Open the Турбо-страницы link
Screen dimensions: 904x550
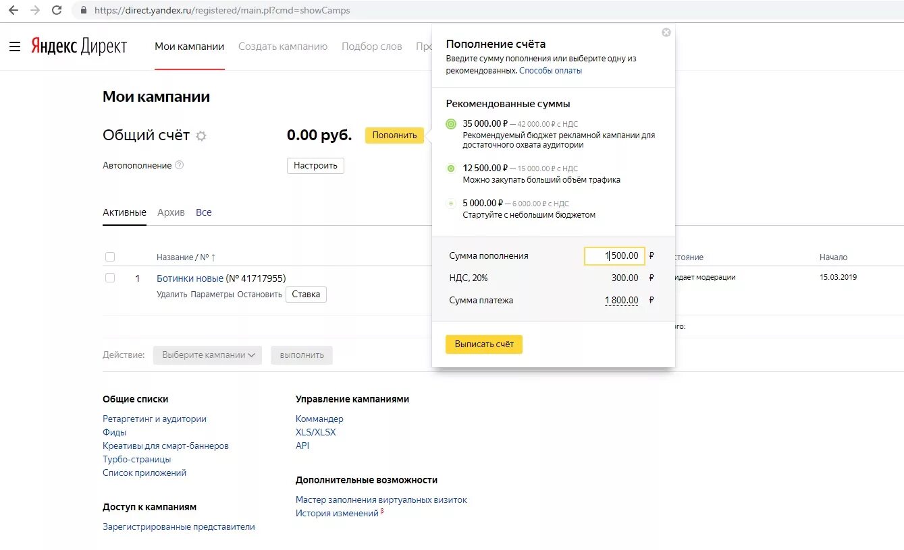(136, 460)
